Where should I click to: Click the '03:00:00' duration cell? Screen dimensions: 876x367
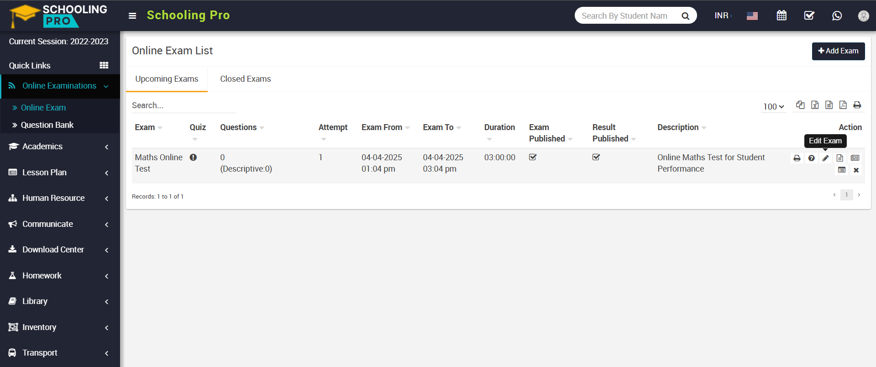tap(499, 157)
